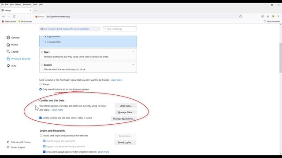Click the Home icon in sidebar
The width and height of the screenshot is (282, 158).
click(x=8, y=45)
